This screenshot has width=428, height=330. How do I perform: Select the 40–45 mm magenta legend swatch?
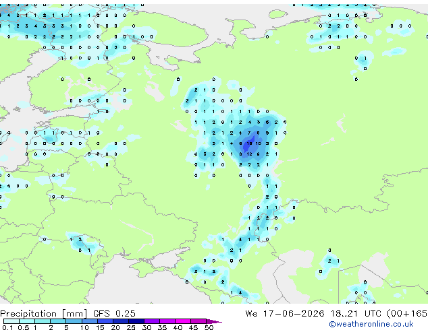183,321
